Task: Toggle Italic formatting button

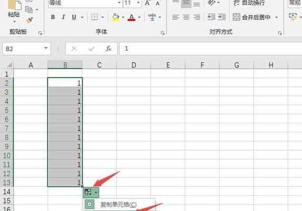Action: click(63, 17)
